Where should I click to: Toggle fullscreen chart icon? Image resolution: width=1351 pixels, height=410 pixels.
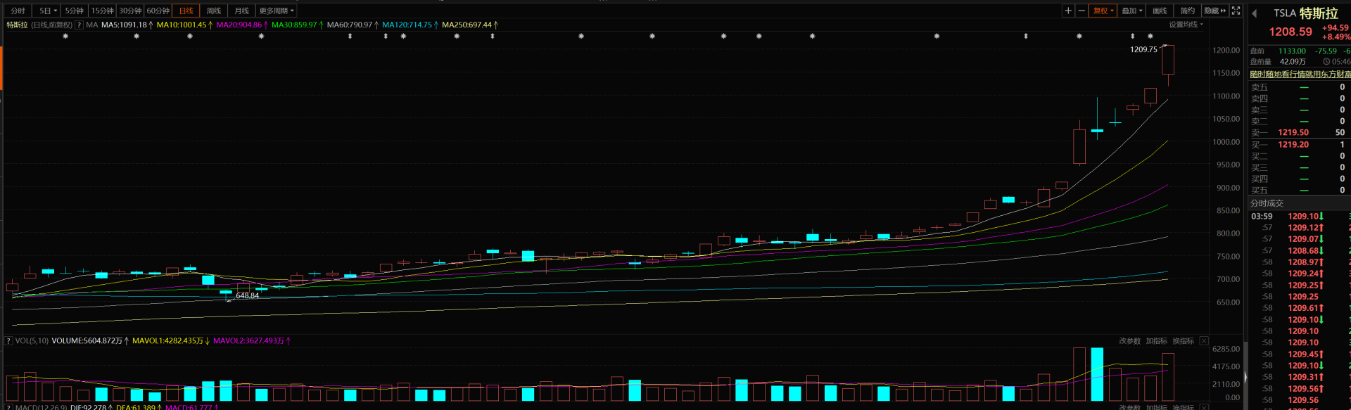click(x=1236, y=11)
